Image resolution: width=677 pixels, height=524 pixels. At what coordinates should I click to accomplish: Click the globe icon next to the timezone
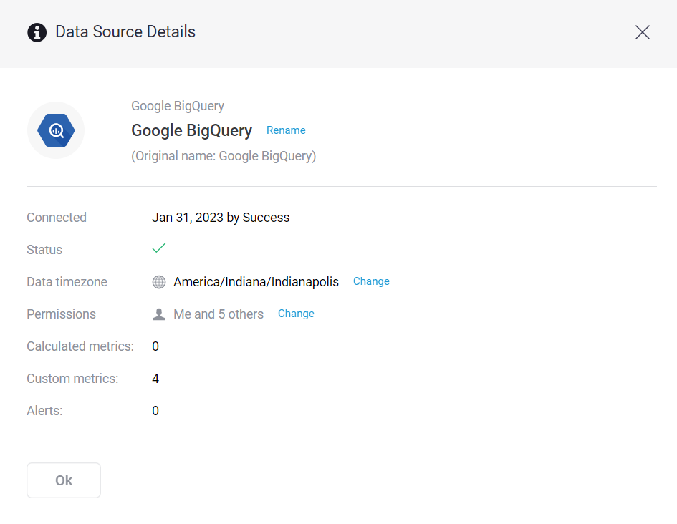tap(158, 281)
